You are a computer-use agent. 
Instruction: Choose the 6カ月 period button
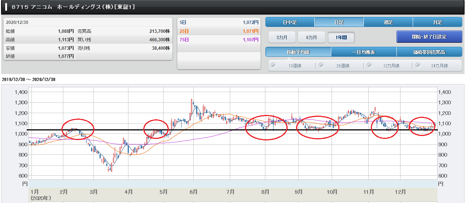pos(312,37)
